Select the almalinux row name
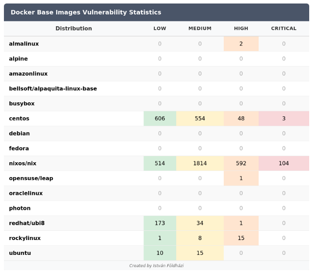The height and width of the screenshot is (275, 314). click(x=24, y=44)
